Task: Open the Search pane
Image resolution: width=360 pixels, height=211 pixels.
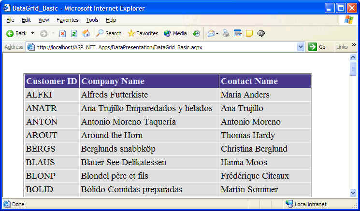Action: click(x=109, y=33)
